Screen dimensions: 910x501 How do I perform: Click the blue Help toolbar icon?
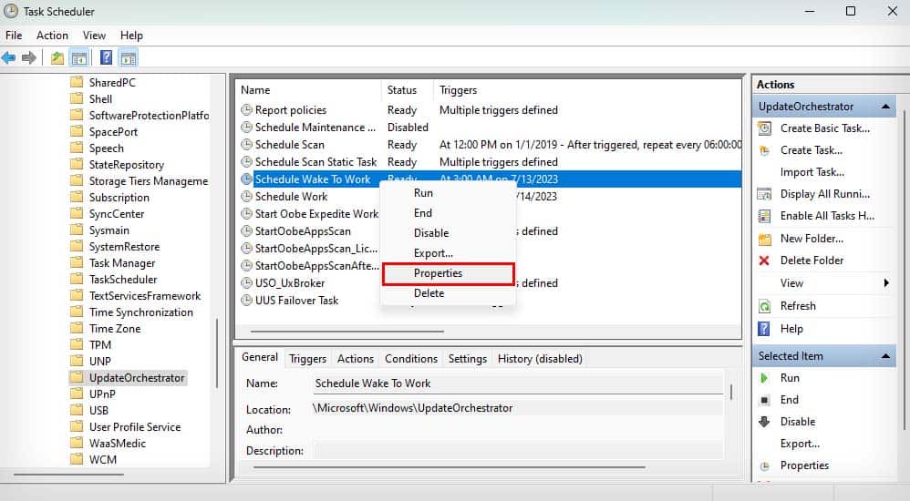click(106, 57)
